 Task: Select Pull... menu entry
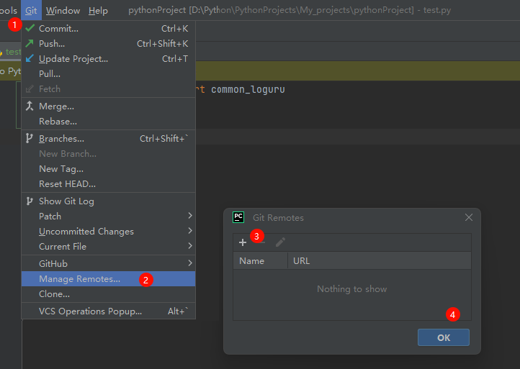[x=109, y=74]
